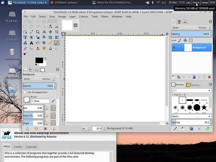Open the Rubbish Bin desktop icon
This screenshot has width=216, height=162.
(12, 52)
